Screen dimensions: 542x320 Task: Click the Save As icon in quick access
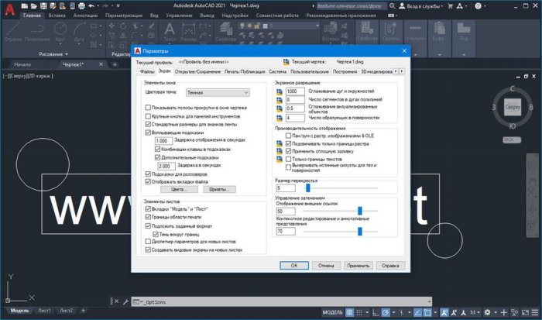click(53, 6)
